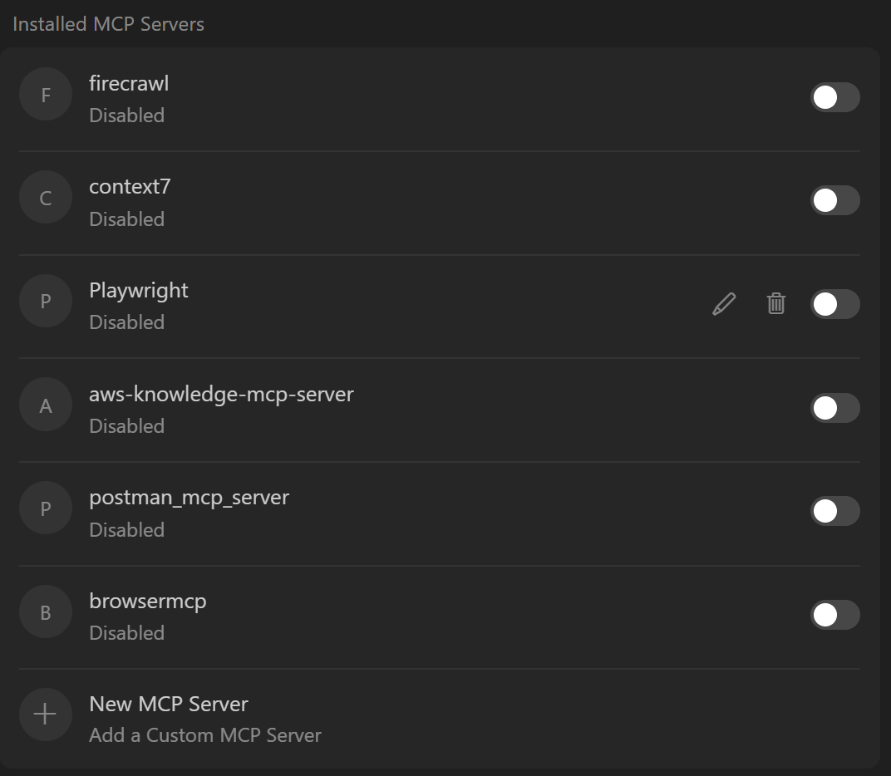Viewport: 891px width, 776px height.
Task: Turn on the Playwright server toggle
Action: point(834,304)
